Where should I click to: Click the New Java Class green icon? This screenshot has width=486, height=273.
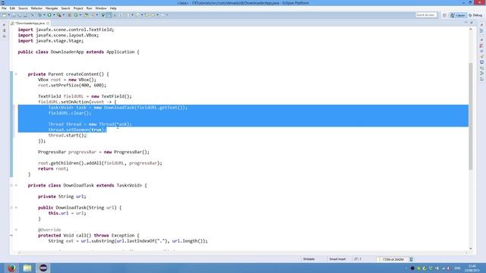pyautogui.click(x=76, y=15)
